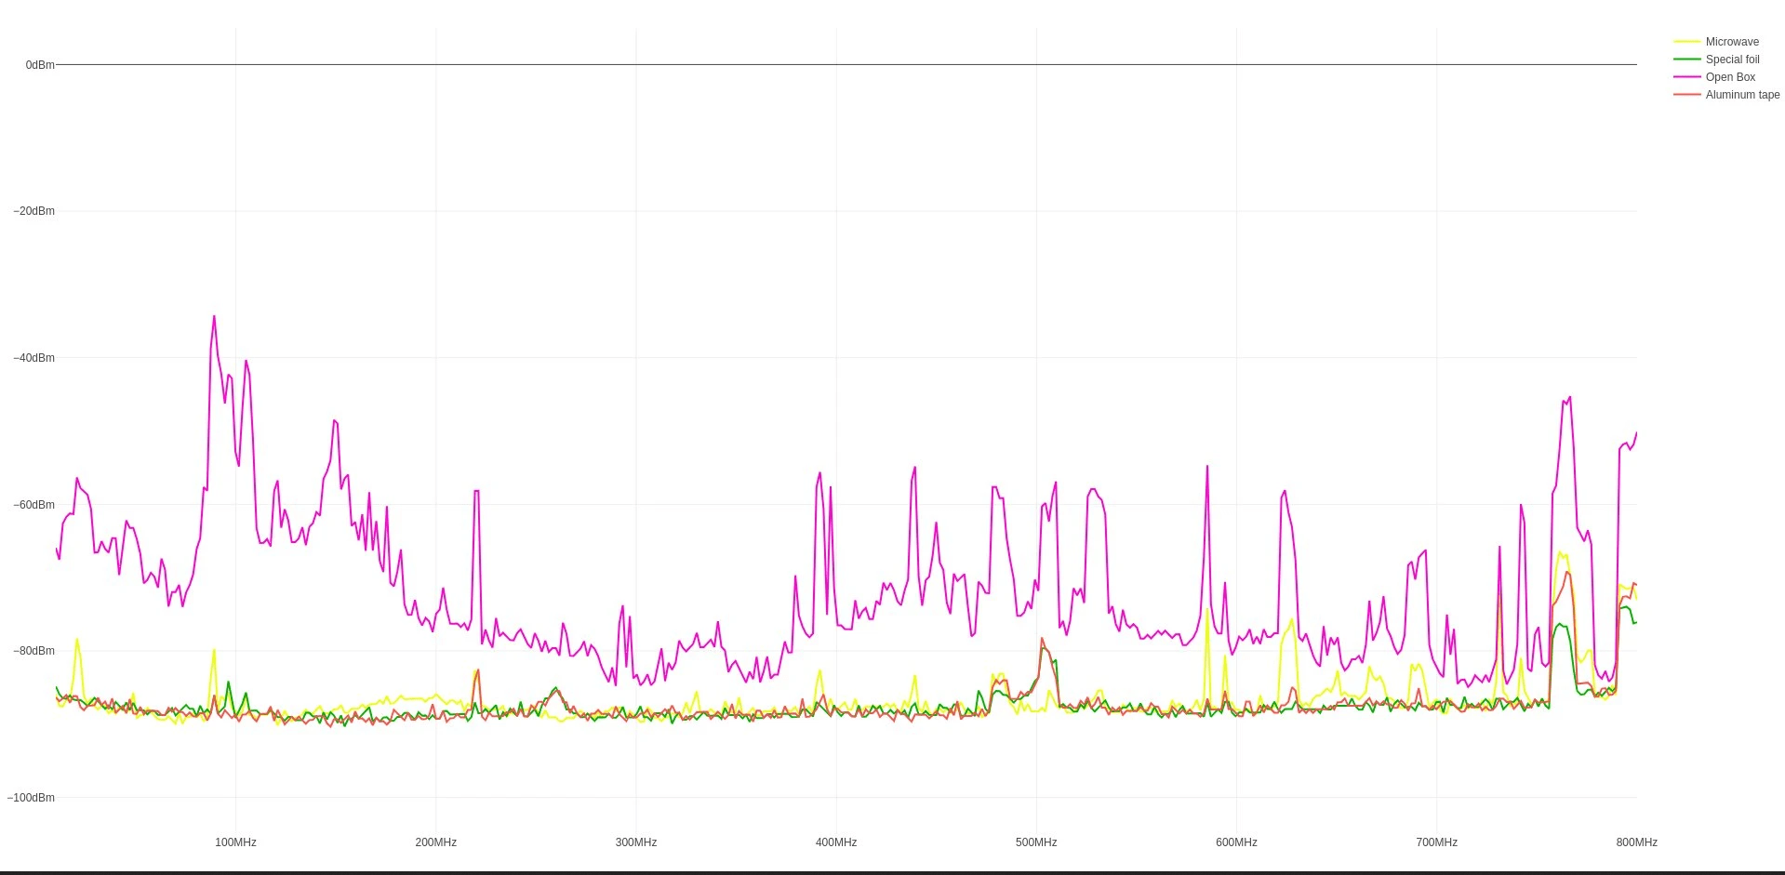Click the Open Box peak near 765MHz

point(1570,398)
